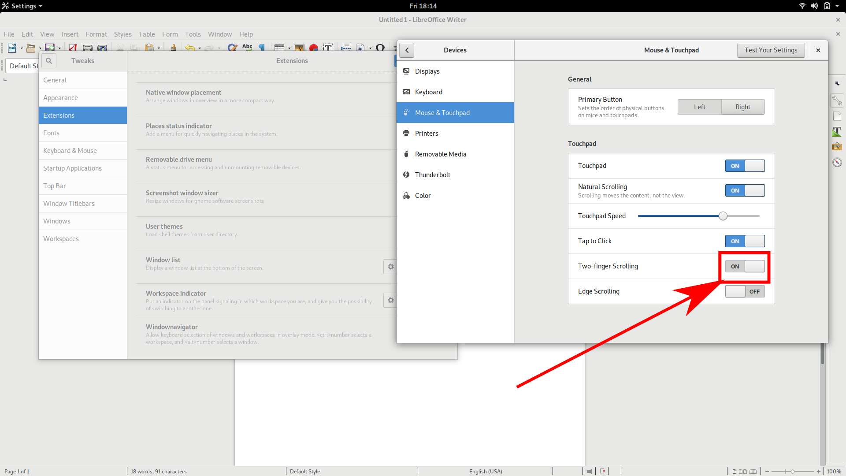The image size is (846, 476).
Task: Set Primary Button to Right
Action: [x=743, y=107]
